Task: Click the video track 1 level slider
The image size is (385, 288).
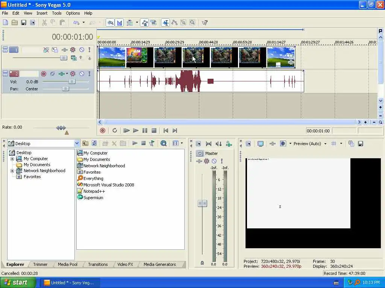Action: pos(64,58)
